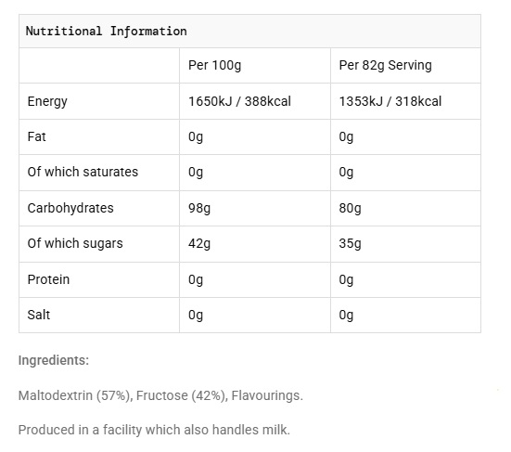Click the Salt row label

pos(39,315)
